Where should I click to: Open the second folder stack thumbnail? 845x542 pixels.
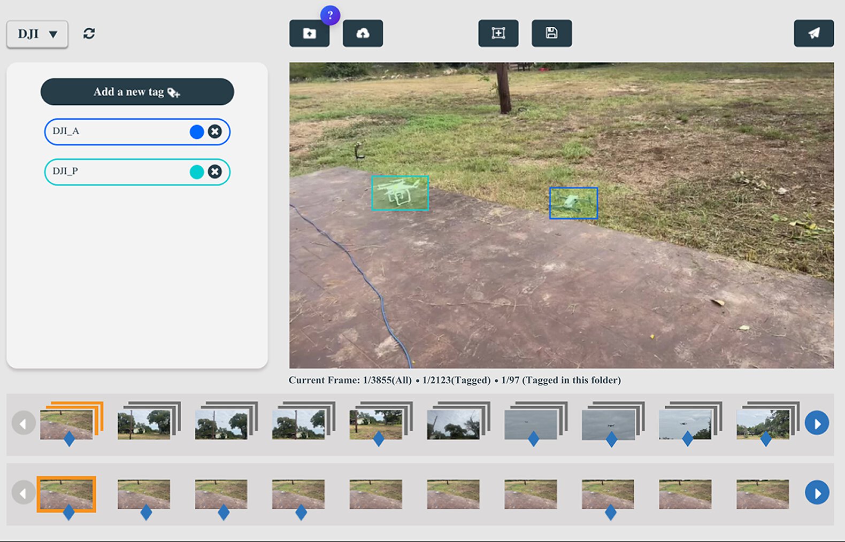coord(149,421)
